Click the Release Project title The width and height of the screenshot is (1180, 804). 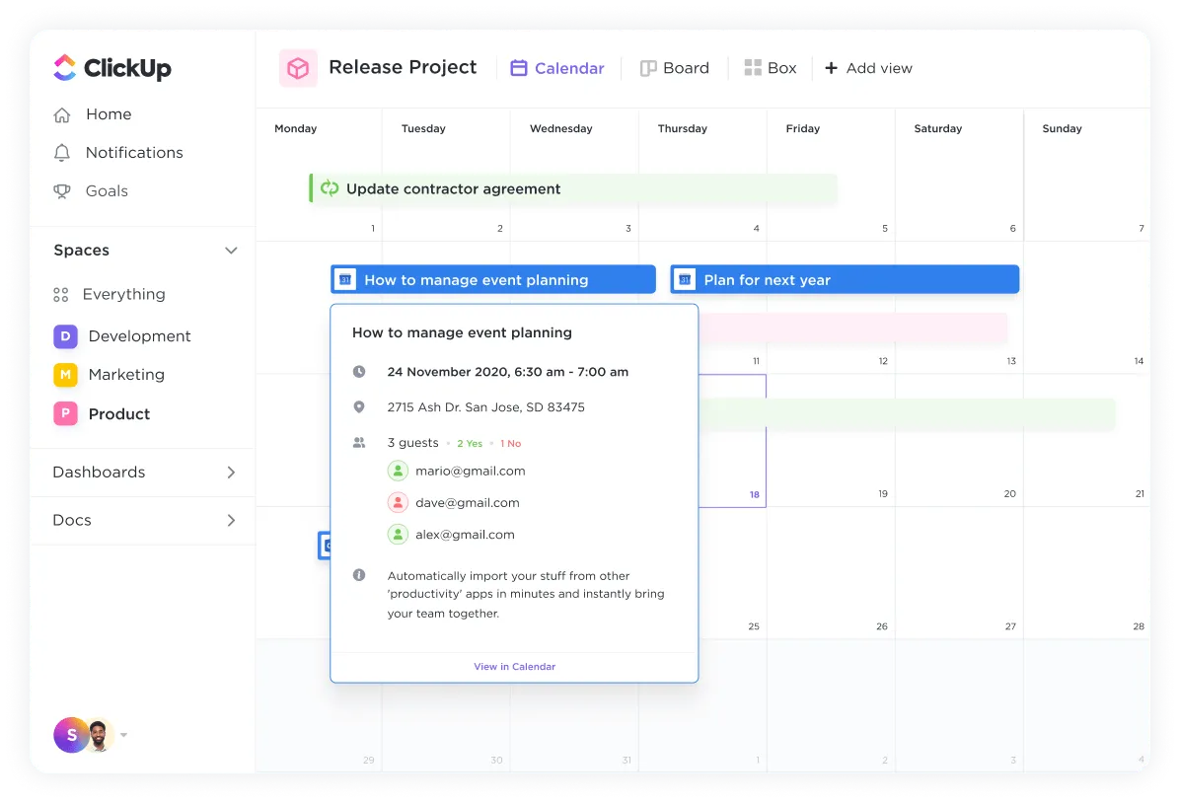pos(403,68)
